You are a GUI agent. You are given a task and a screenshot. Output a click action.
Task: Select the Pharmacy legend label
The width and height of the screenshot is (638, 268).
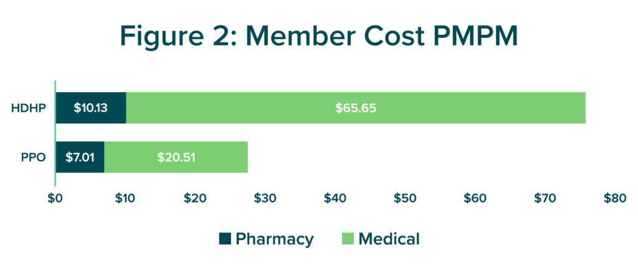coord(275,239)
